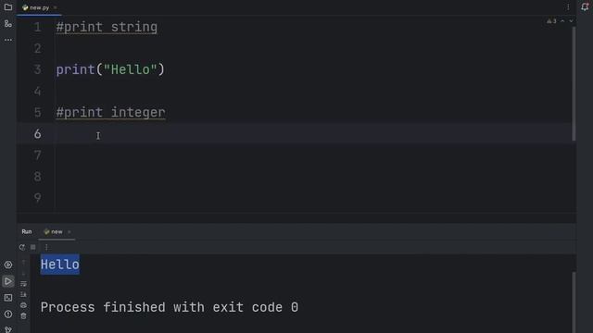This screenshot has height=333, width=593.
Task: Show more tool windows ellipsis
Action: (8, 40)
